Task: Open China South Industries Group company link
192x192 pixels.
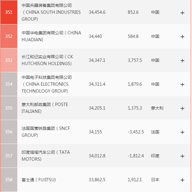Action: point(51,12)
